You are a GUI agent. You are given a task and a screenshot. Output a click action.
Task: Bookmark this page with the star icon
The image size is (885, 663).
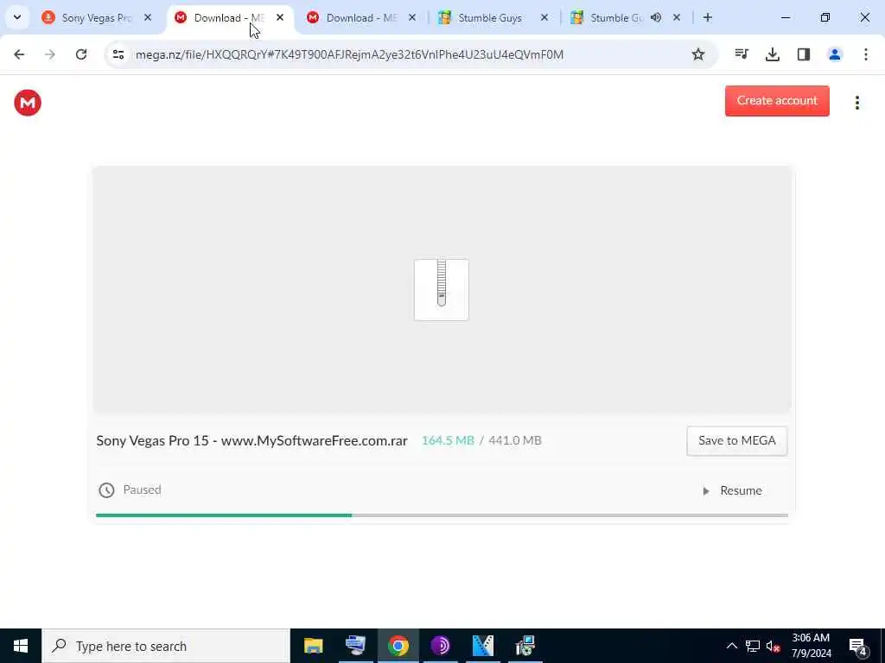[x=698, y=54]
